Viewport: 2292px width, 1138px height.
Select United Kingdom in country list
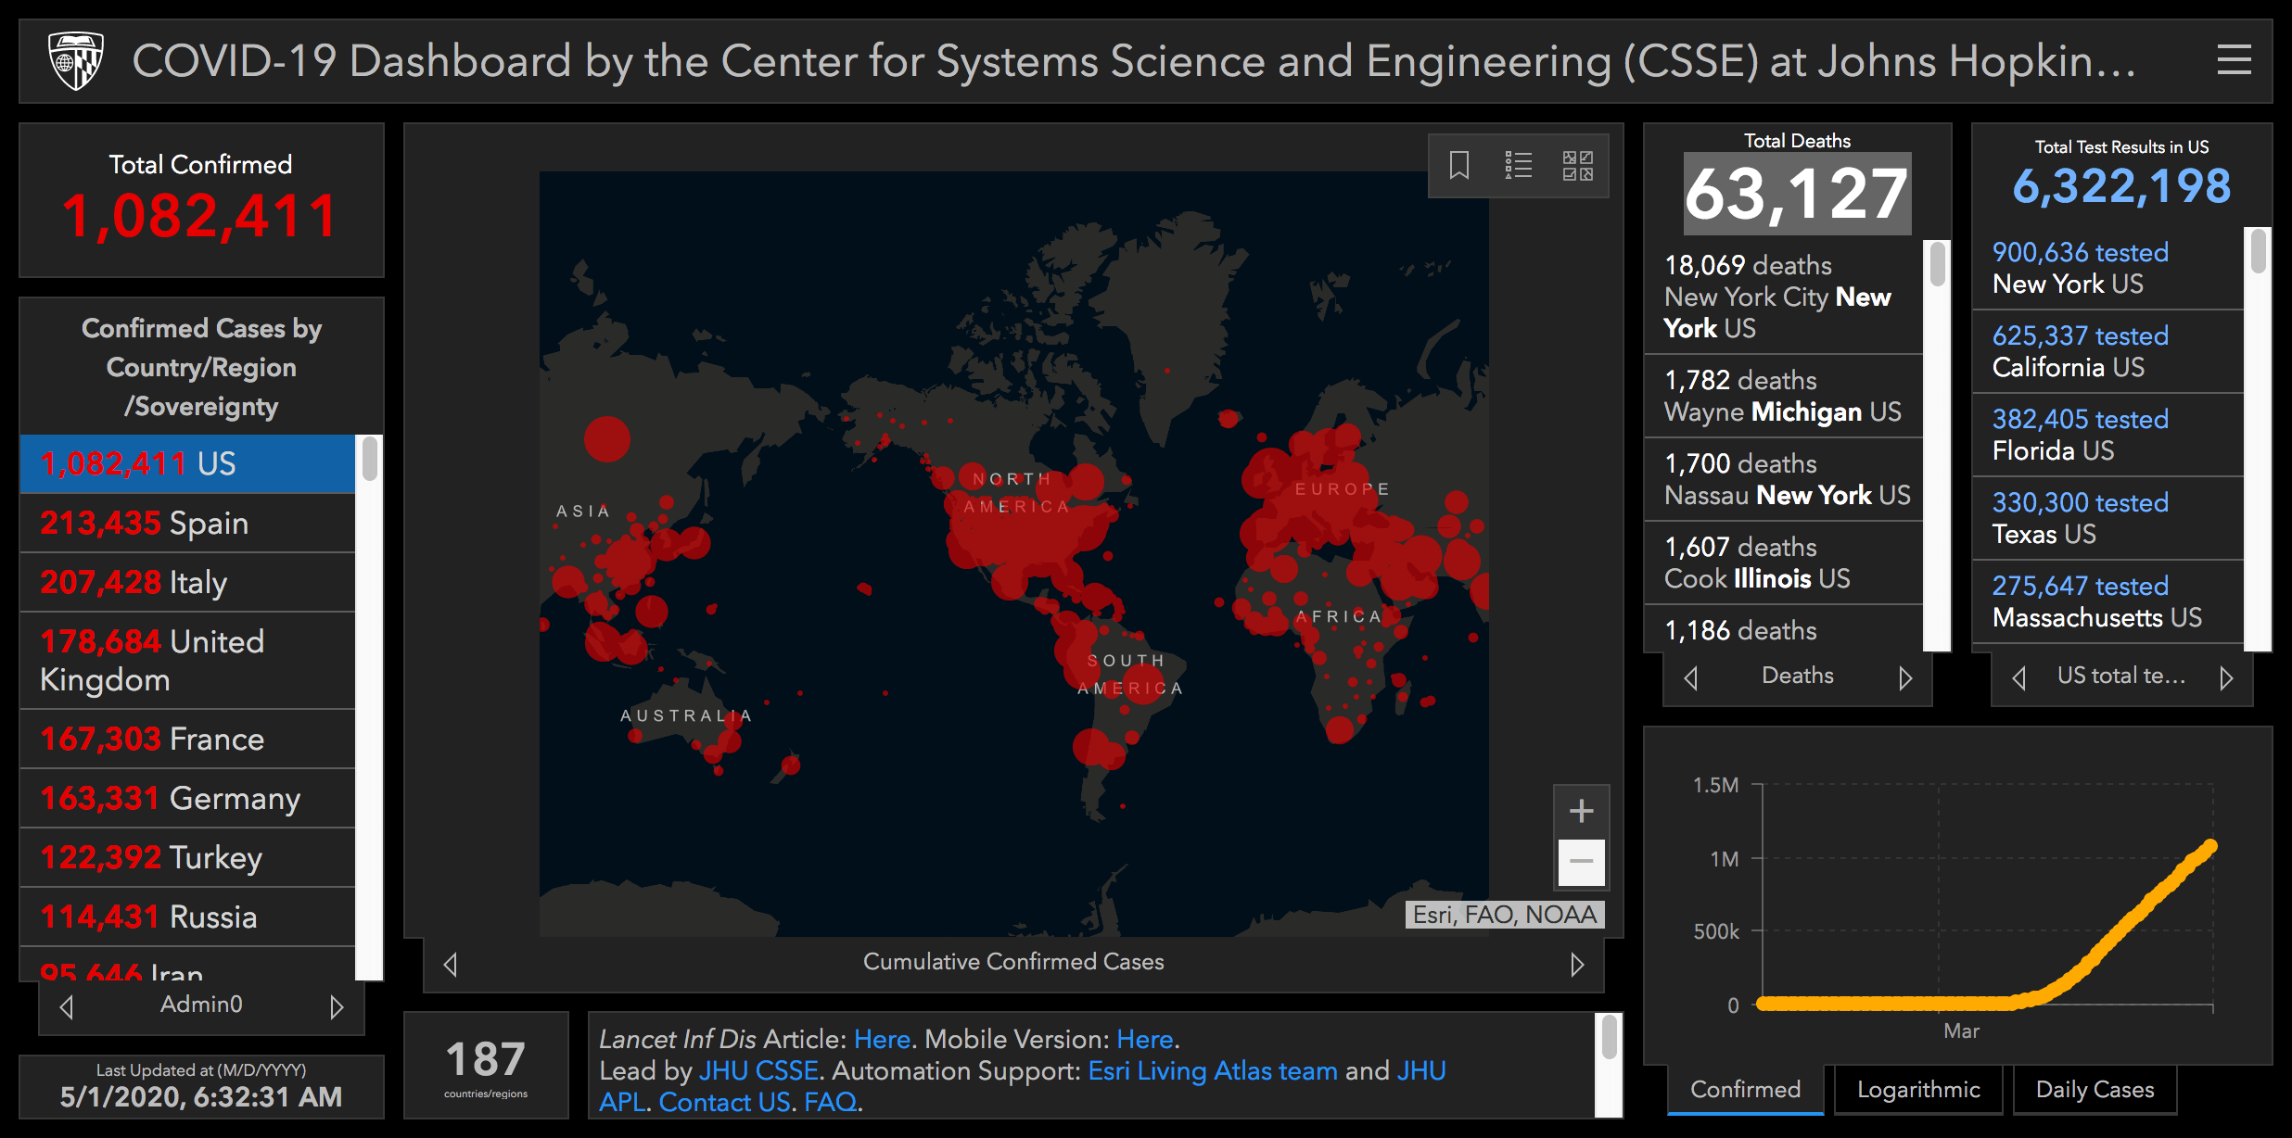click(x=187, y=661)
